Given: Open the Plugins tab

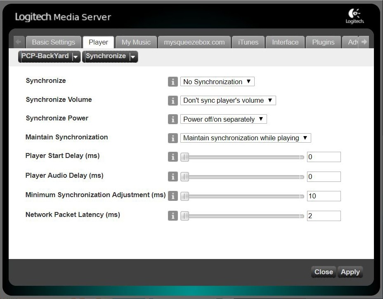Looking at the screenshot, I should (323, 42).
